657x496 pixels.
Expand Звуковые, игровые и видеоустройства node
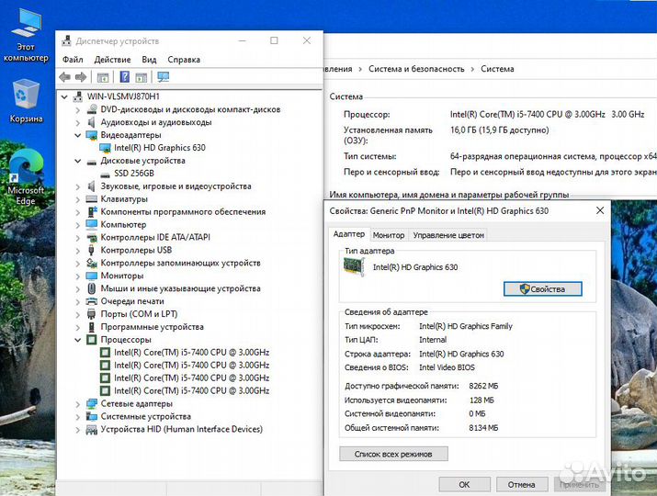pos(77,186)
